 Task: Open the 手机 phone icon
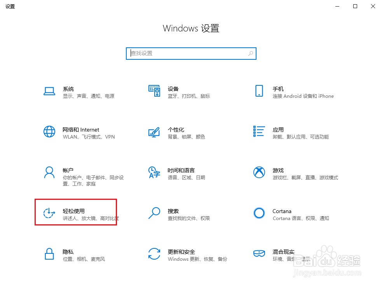point(259,91)
